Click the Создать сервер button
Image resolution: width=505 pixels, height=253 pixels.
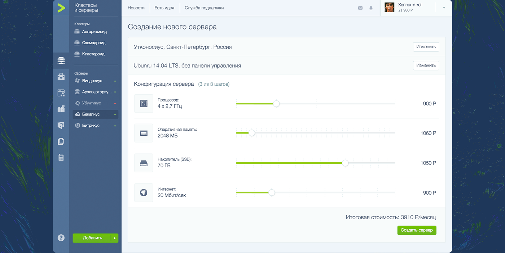pyautogui.click(x=417, y=230)
